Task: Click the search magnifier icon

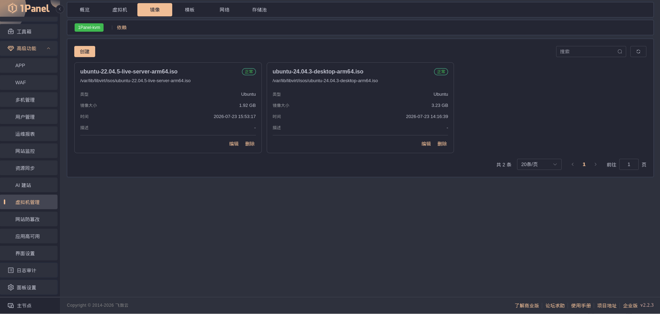Action: (x=620, y=52)
